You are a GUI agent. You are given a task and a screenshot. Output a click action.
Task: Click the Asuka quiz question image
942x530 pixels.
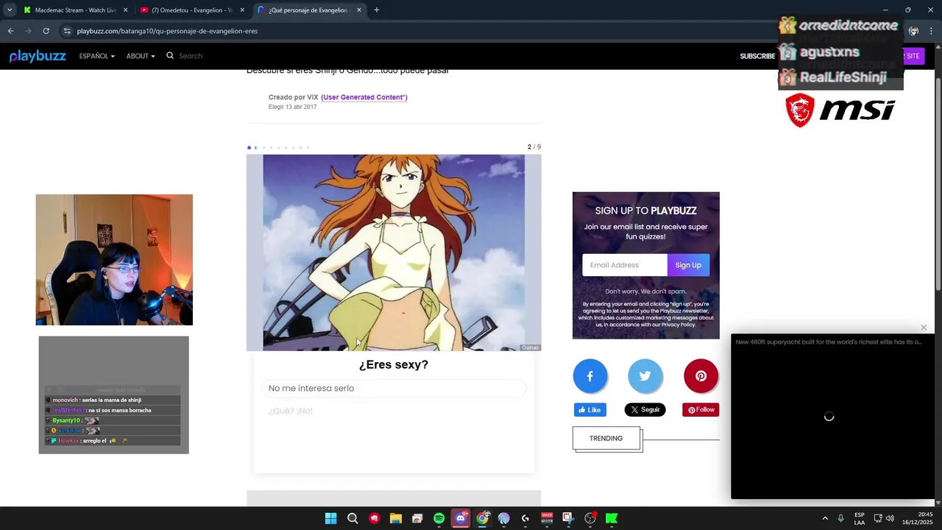coord(394,252)
